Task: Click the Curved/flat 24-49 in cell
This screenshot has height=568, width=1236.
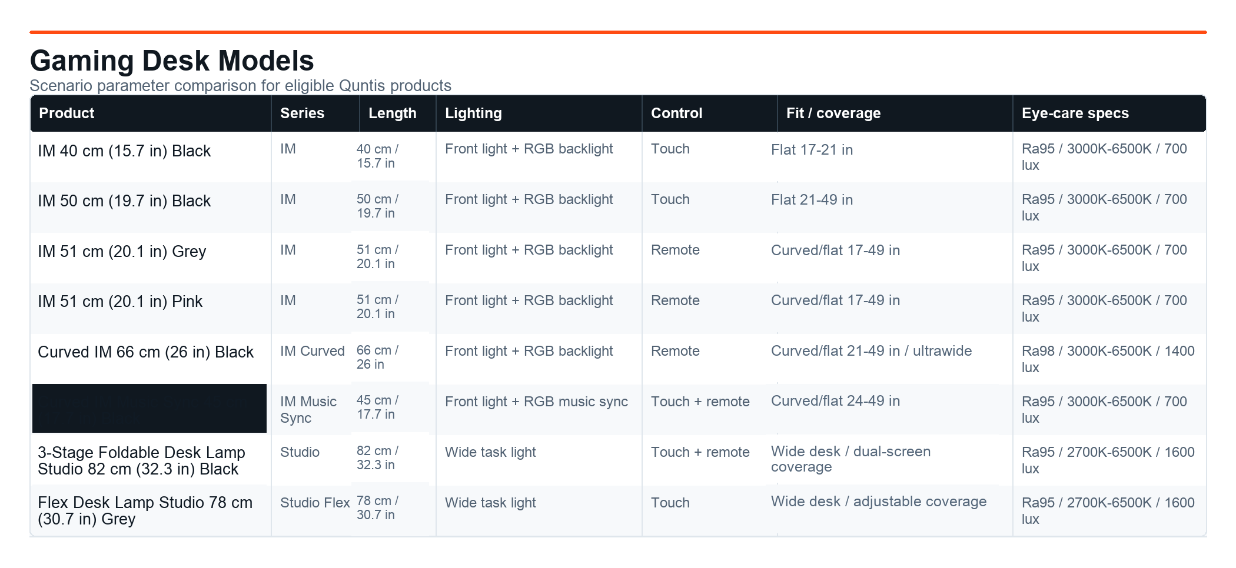Action: coord(835,401)
